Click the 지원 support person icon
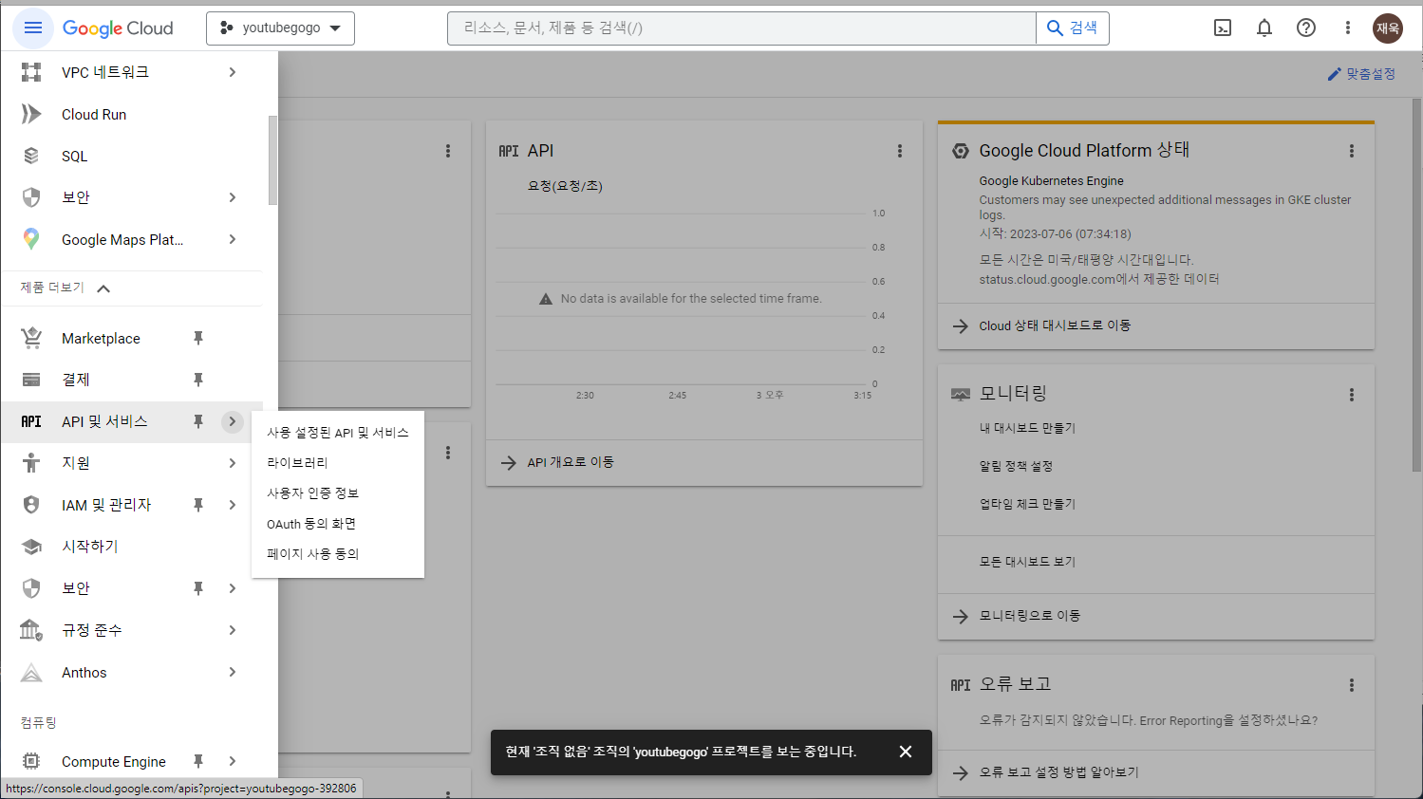 [x=31, y=463]
